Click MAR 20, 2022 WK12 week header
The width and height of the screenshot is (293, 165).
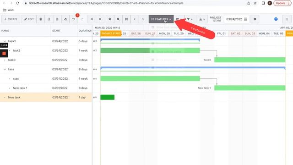click(108, 27)
